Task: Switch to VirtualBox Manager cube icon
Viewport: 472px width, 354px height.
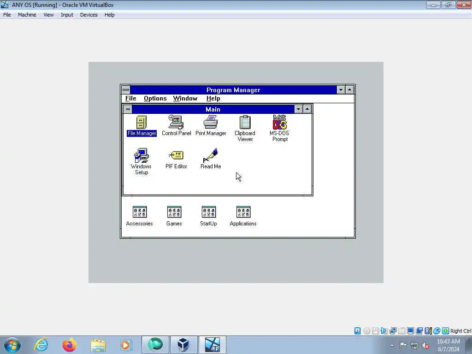Action: (183, 345)
